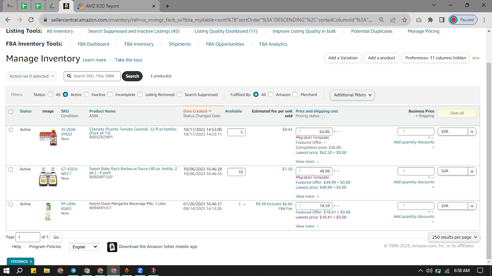This screenshot has width=492, height=276.
Task: Click the Pricing status info icon
Action: click(322, 117)
